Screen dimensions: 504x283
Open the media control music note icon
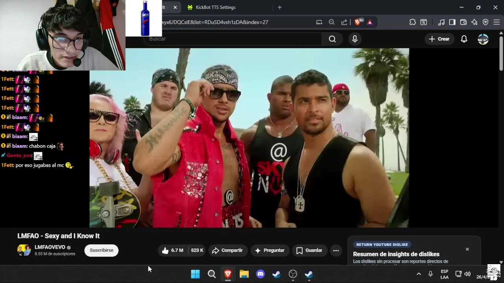pyautogui.click(x=441, y=22)
